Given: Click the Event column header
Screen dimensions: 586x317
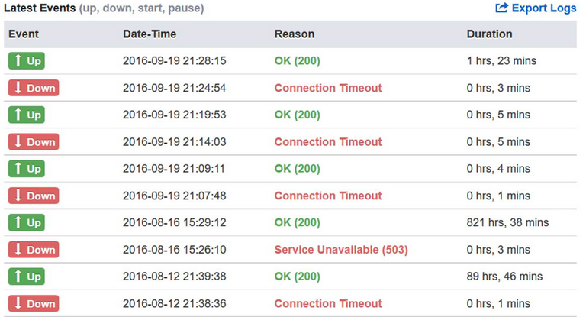Looking at the screenshot, I should [24, 34].
